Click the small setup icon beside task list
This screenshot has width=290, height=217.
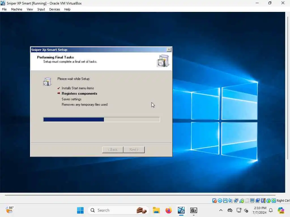[47, 82]
